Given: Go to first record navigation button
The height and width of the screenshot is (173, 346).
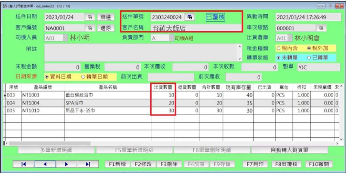Looking at the screenshot, I should tap(24, 164).
